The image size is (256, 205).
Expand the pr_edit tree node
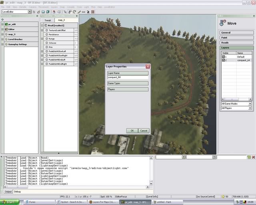[2, 24]
